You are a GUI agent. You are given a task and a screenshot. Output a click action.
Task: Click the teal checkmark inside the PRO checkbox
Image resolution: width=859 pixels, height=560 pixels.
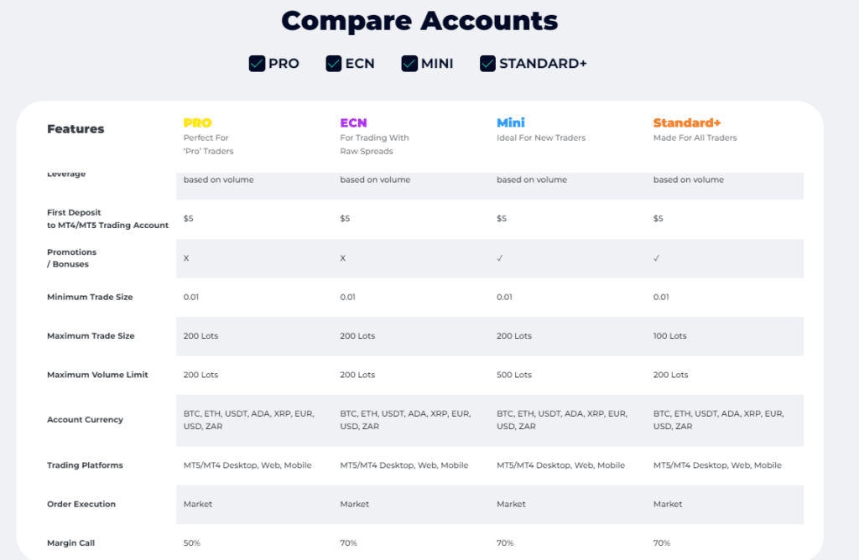[256, 63]
